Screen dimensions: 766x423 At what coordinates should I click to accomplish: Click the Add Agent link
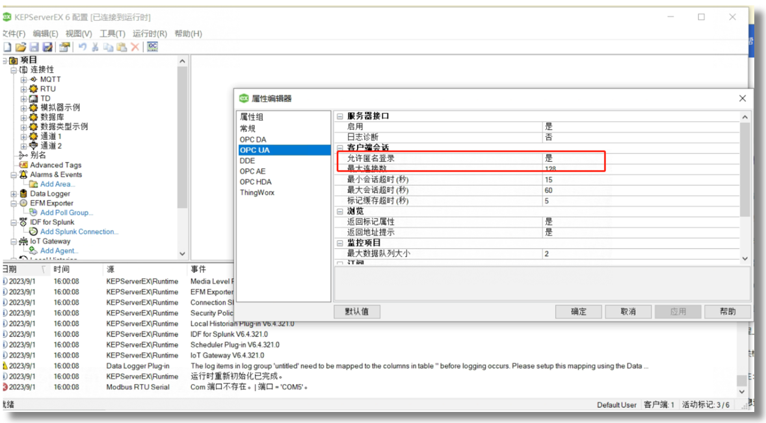pos(59,251)
